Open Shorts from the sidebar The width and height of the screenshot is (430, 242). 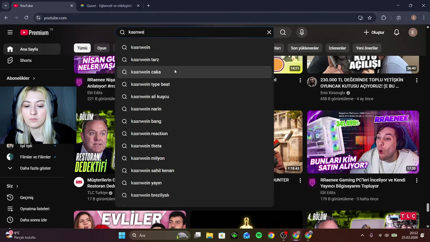32,61
